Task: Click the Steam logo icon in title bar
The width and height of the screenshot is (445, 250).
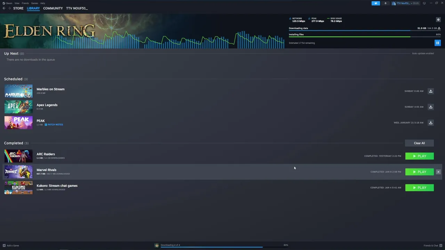Action: tap(4, 3)
